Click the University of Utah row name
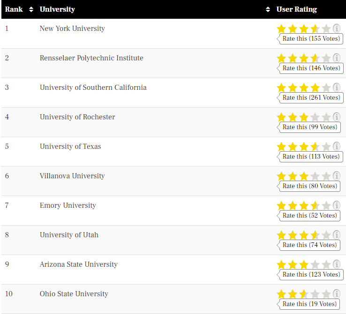Viewport: 346px width, 314px height. [69, 235]
